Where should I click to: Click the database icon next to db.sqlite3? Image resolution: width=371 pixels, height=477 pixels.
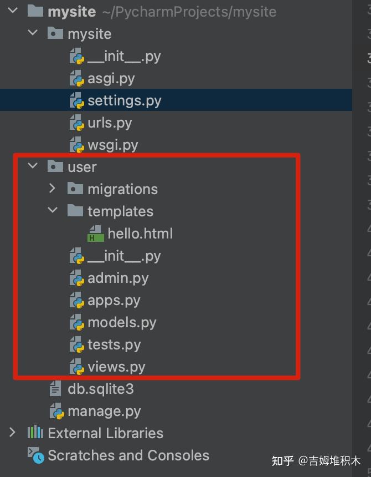coord(55,389)
